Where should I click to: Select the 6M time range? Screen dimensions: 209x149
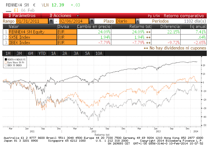(31, 53)
